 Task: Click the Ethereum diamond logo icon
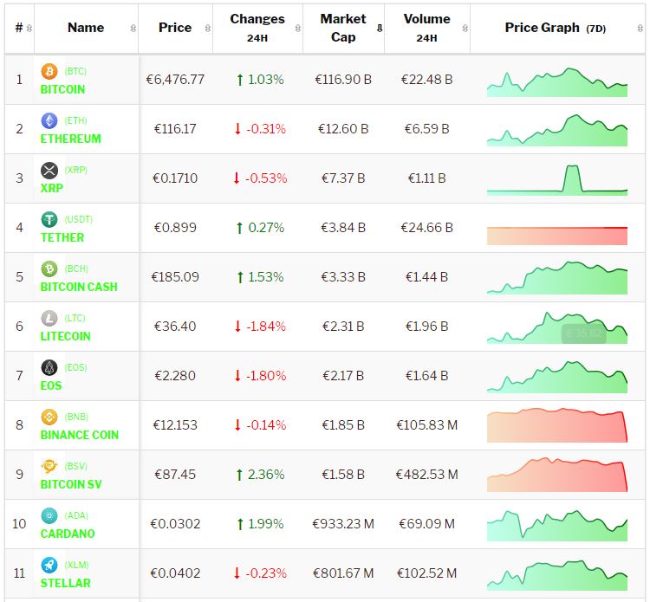click(49, 120)
